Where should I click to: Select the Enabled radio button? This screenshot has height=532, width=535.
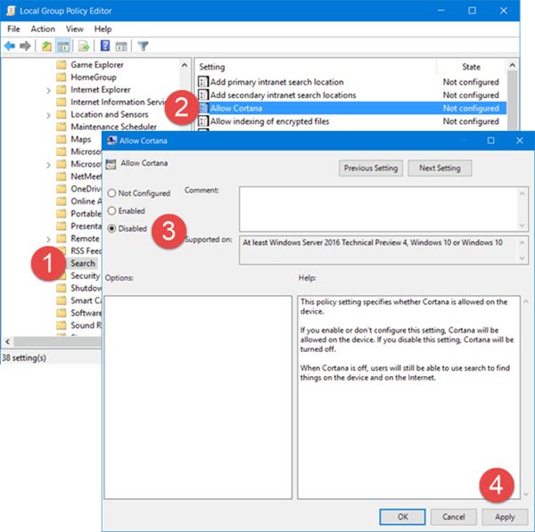pos(111,211)
